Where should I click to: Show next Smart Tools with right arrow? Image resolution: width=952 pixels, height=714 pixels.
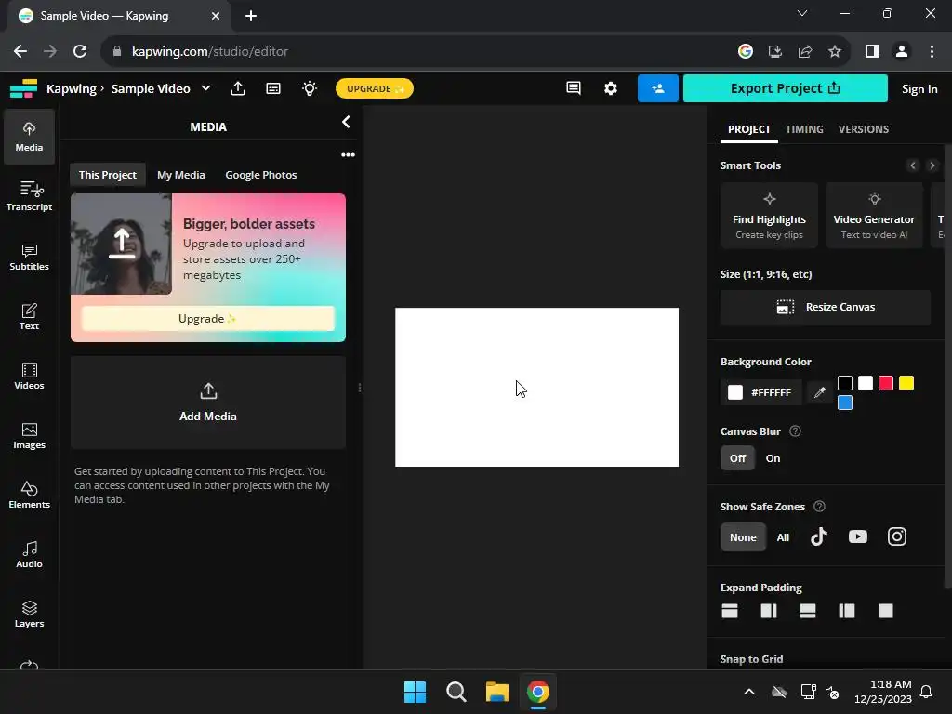click(x=932, y=165)
